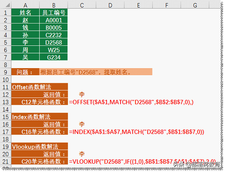Screen dimensions: 225x172
Task: Select the 李 result cell in row 20
Action: click(x=82, y=154)
